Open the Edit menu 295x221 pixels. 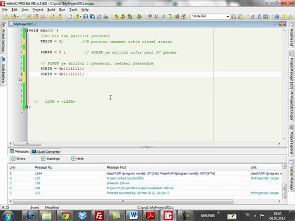pyautogui.click(x=14, y=10)
